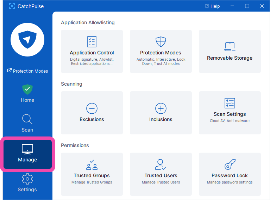Open the Help link in title bar
The image size is (270, 200).
(x=212, y=6)
